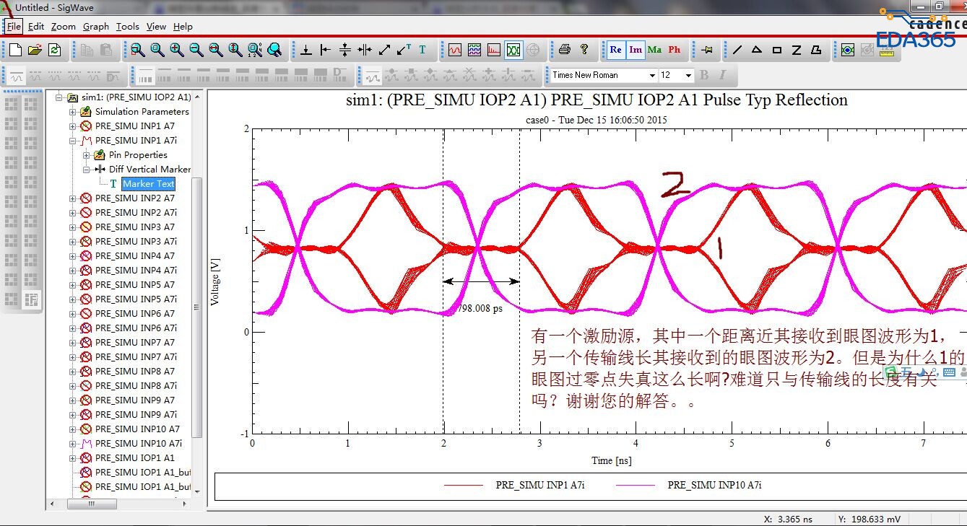Viewport: 967px width, 526px height.
Task: Open the View menu
Action: click(x=157, y=27)
